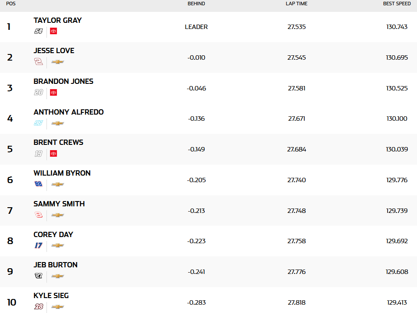Viewport: 417px width, 313px height.
Task: Select the number 96 car badge
Action: coord(39,123)
